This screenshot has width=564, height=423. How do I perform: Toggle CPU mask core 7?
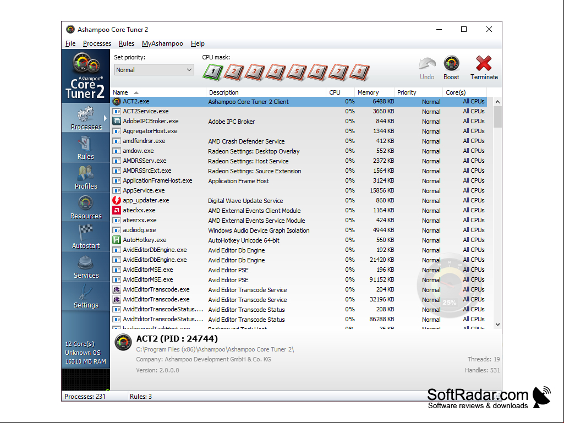click(x=338, y=72)
